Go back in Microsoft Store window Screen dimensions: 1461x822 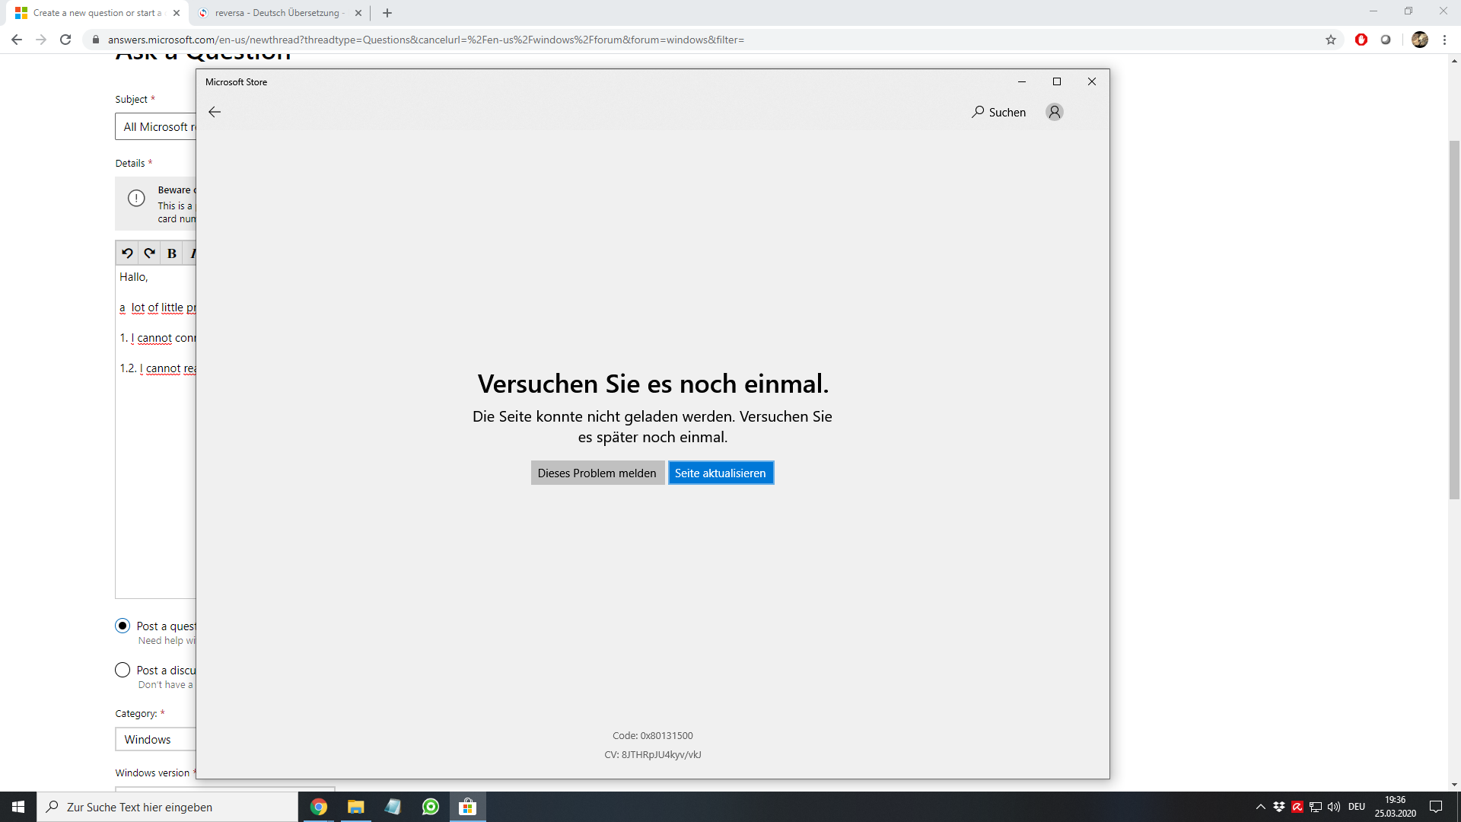point(215,112)
